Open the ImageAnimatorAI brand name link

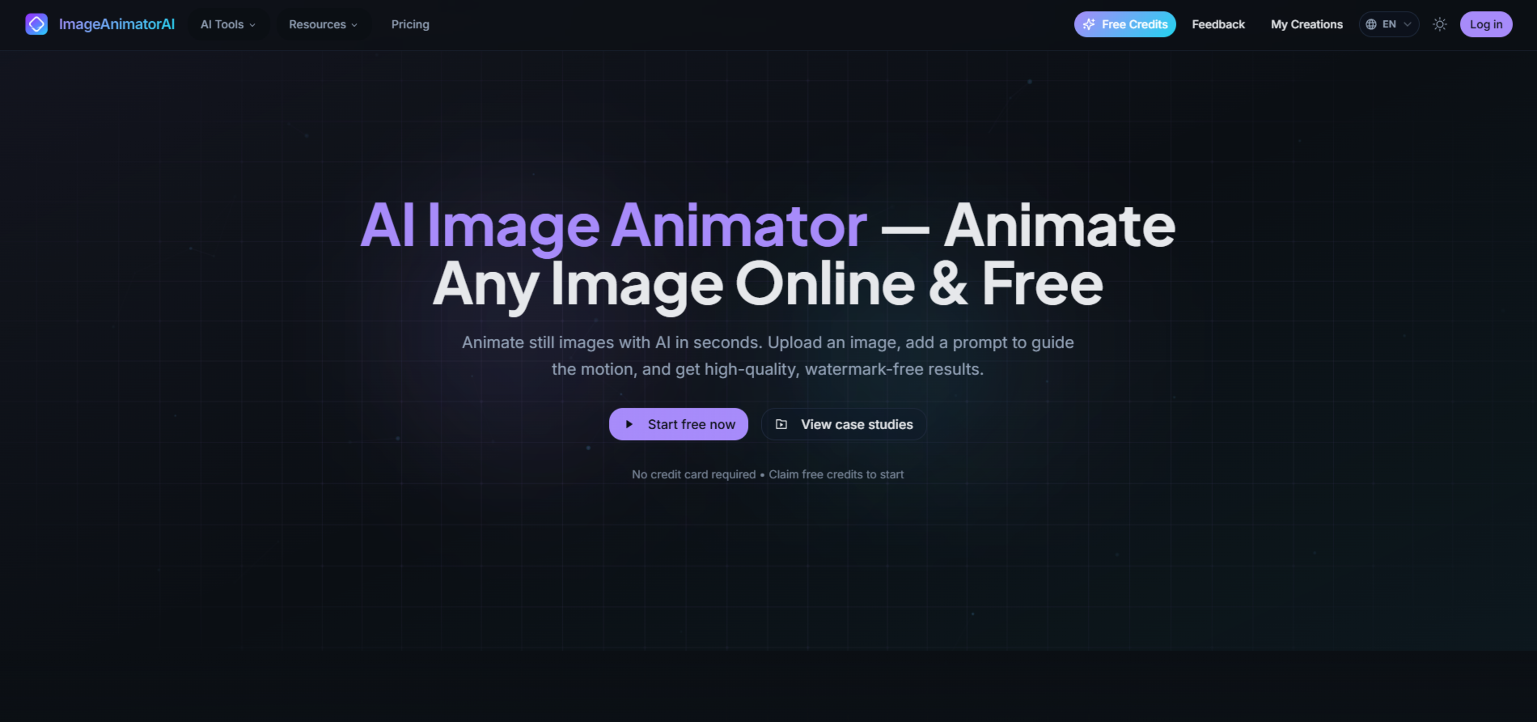(x=117, y=24)
